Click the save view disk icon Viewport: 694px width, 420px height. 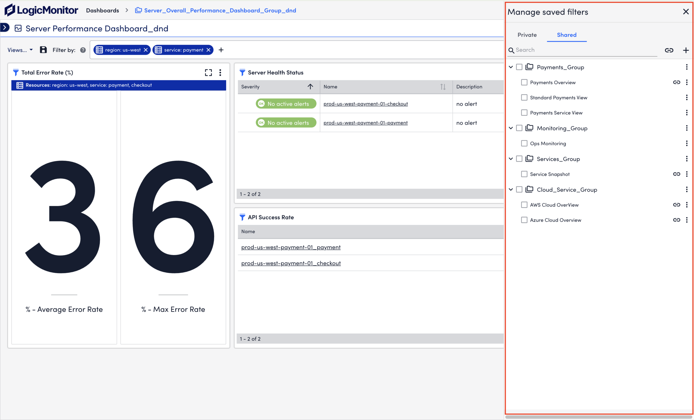pyautogui.click(x=43, y=50)
